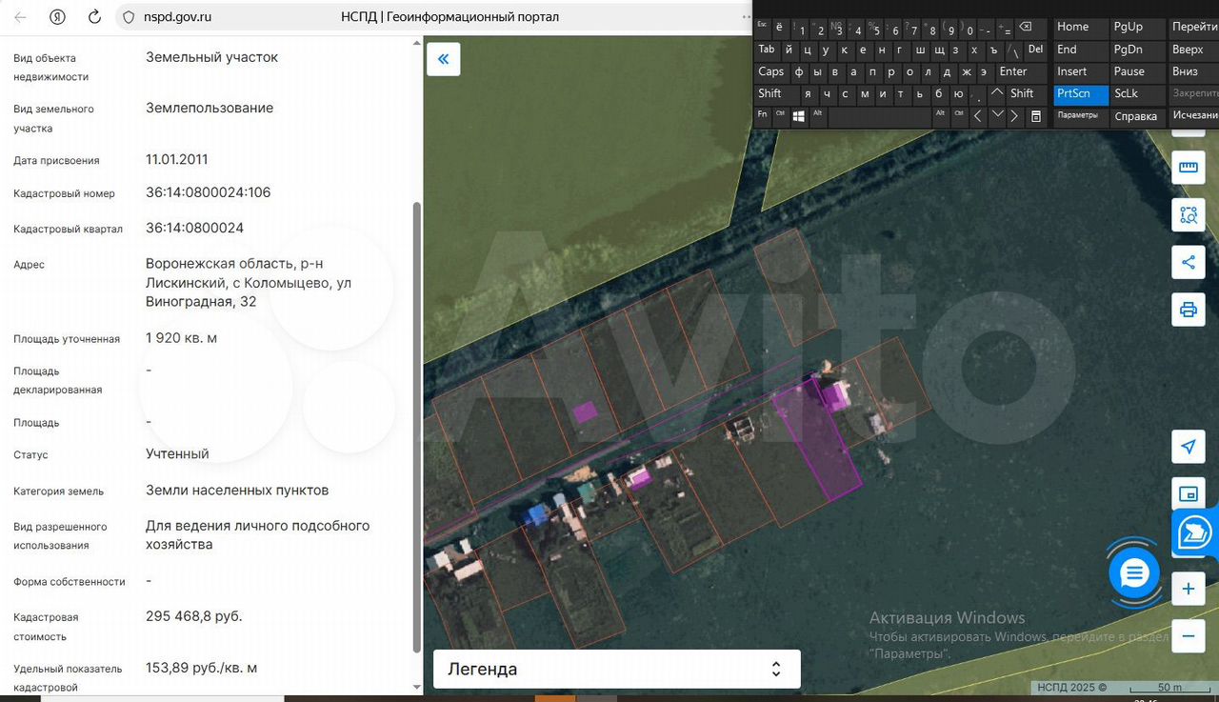
Task: Zoom out the map with minus
Action: (x=1188, y=635)
